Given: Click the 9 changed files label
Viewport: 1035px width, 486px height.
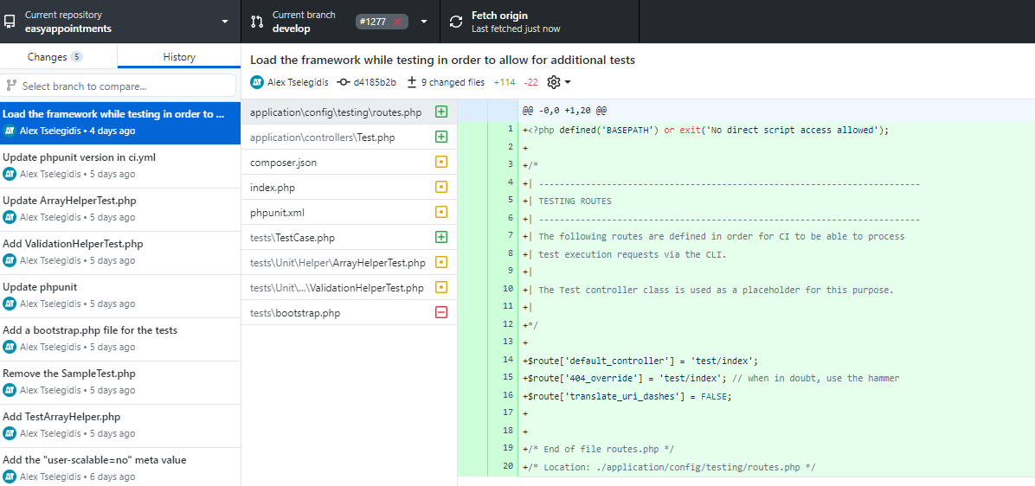Looking at the screenshot, I should [447, 82].
